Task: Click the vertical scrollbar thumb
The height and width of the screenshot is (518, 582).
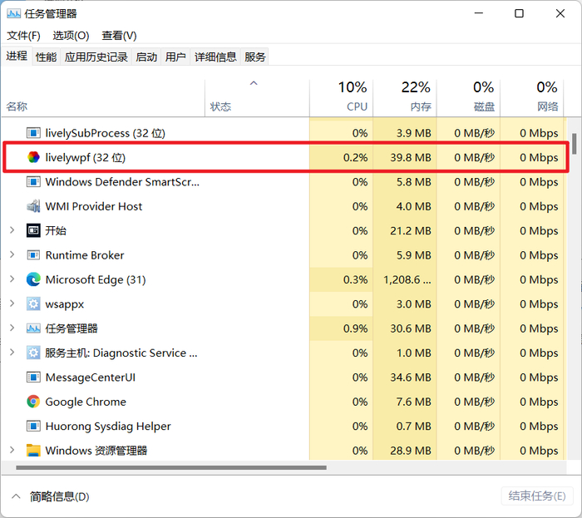Action: pos(575,144)
